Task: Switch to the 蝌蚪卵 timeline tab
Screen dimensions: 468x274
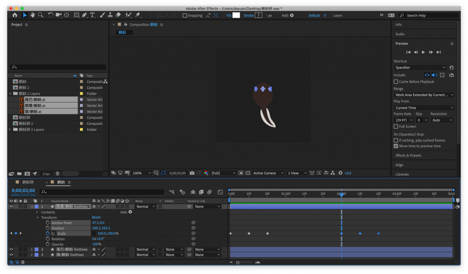Action: [28, 182]
